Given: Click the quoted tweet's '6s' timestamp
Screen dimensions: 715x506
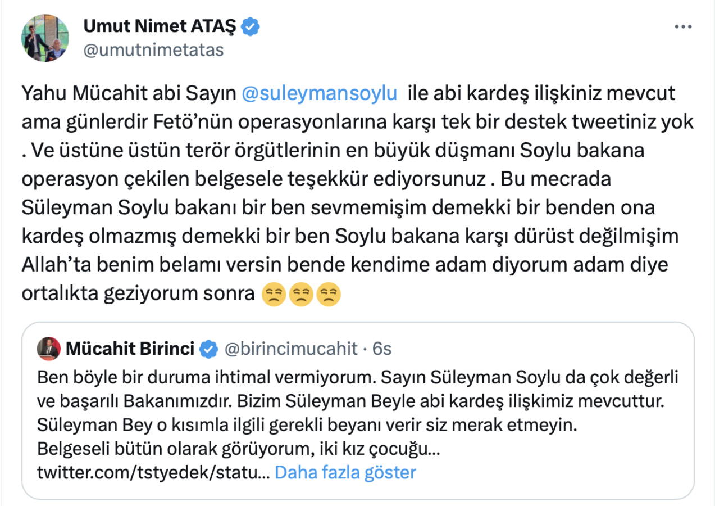Looking at the screenshot, I should coord(382,349).
